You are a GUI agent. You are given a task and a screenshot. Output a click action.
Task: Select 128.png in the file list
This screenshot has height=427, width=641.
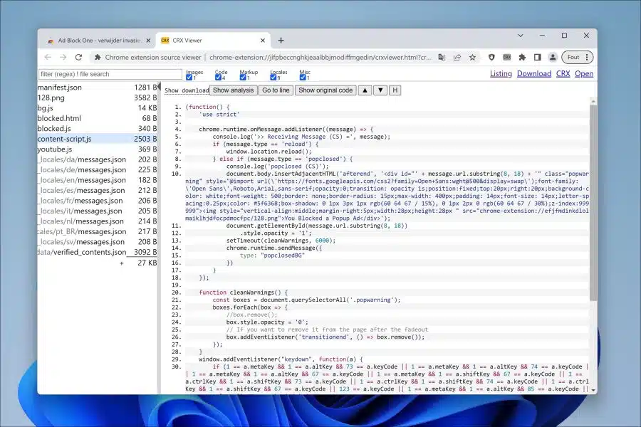click(x=98, y=97)
